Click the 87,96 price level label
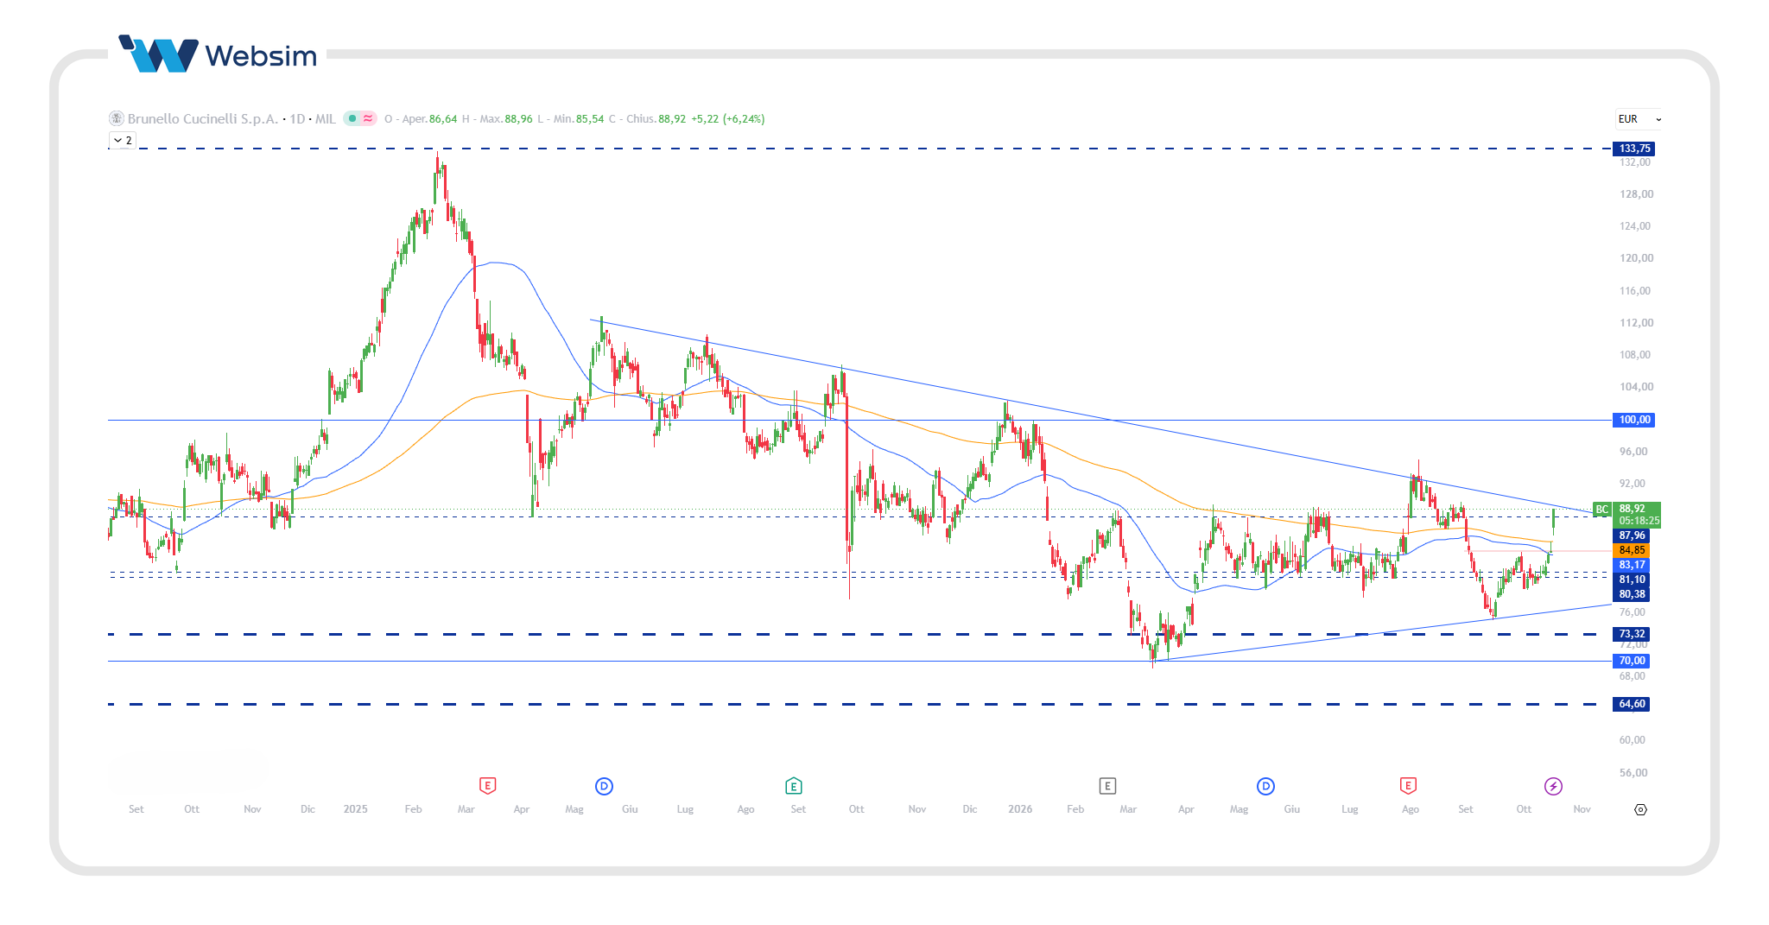Viewport: 1769px width, 925px height. pyautogui.click(x=1632, y=535)
